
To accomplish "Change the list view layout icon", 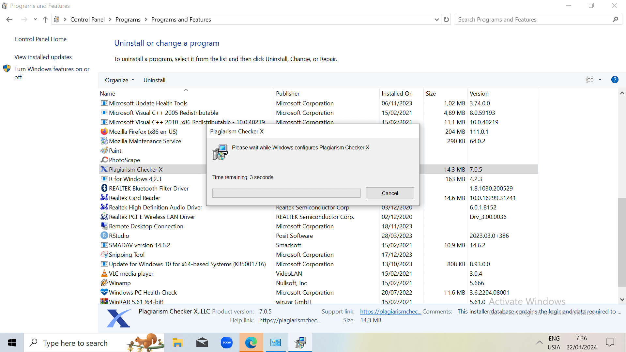I will pyautogui.click(x=589, y=80).
